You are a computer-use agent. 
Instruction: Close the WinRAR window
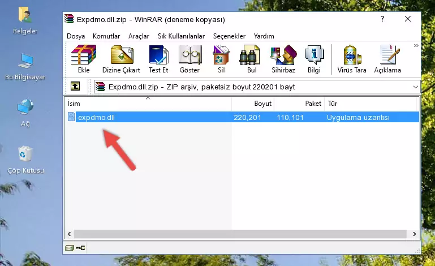[x=408, y=19]
